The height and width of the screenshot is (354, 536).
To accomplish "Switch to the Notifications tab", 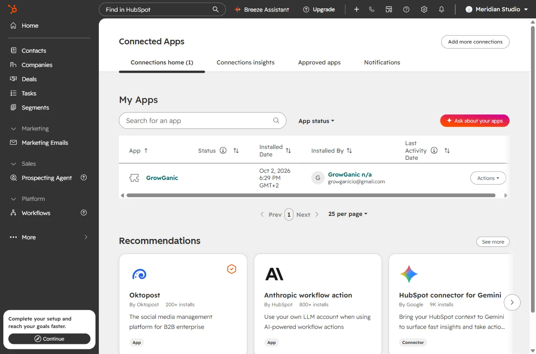I will click(x=382, y=62).
